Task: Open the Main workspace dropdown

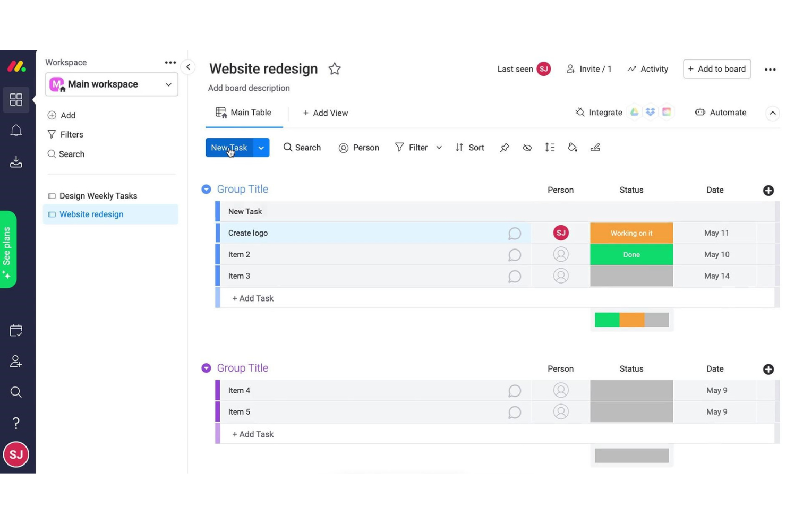Action: [x=112, y=84]
